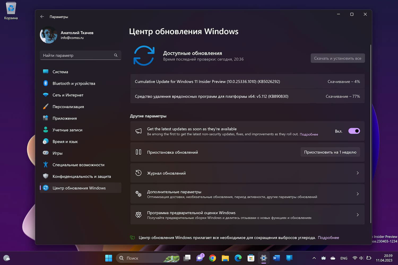The height and width of the screenshot is (265, 398).
Task: Click the Учетные записи person icon
Action: [46, 130]
